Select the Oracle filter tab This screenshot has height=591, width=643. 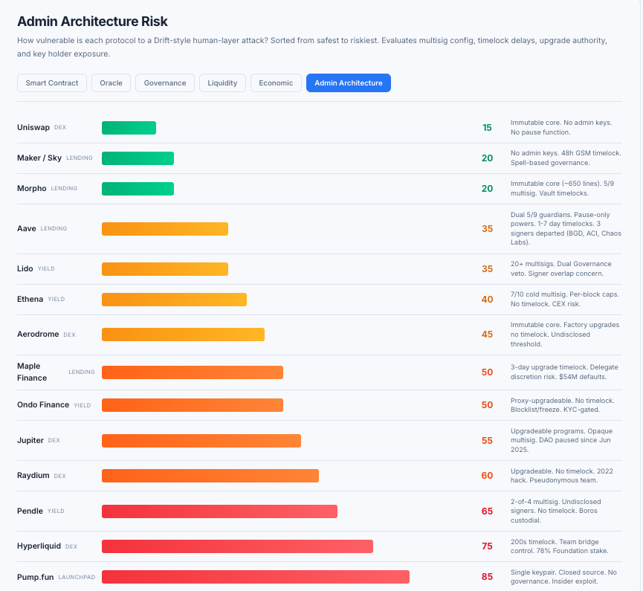(x=111, y=83)
